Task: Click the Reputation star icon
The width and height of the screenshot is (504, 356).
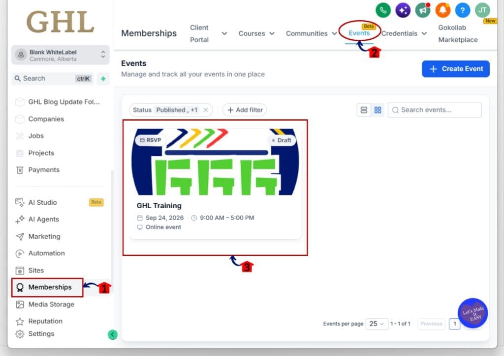Action: coord(20,321)
